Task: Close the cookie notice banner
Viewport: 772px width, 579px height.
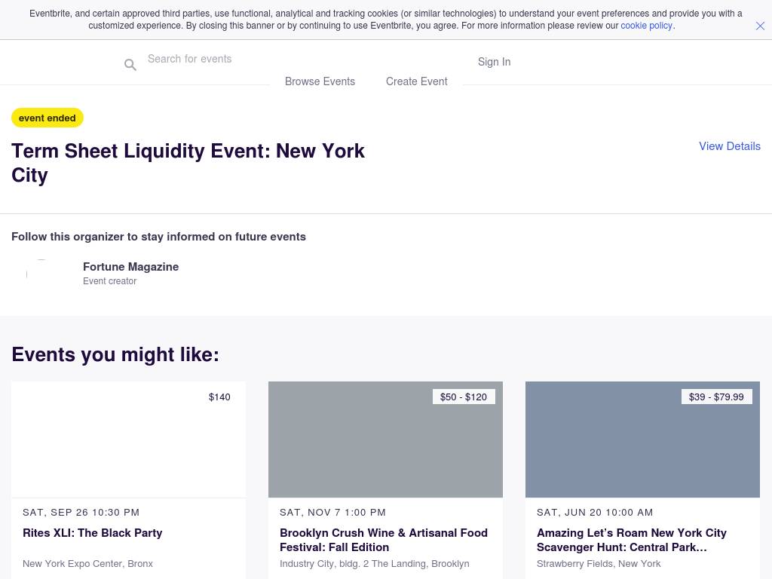Action: (x=760, y=26)
